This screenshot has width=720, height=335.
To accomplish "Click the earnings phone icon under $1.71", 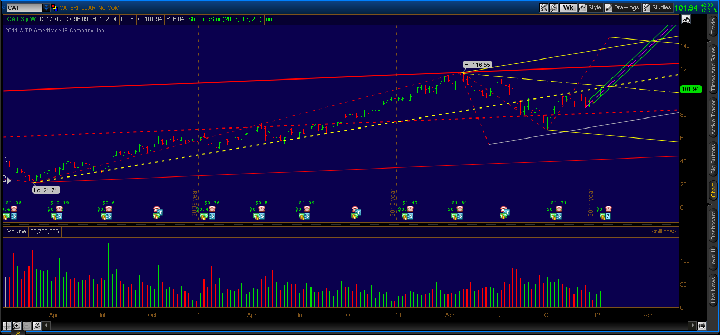I will 559,209.
